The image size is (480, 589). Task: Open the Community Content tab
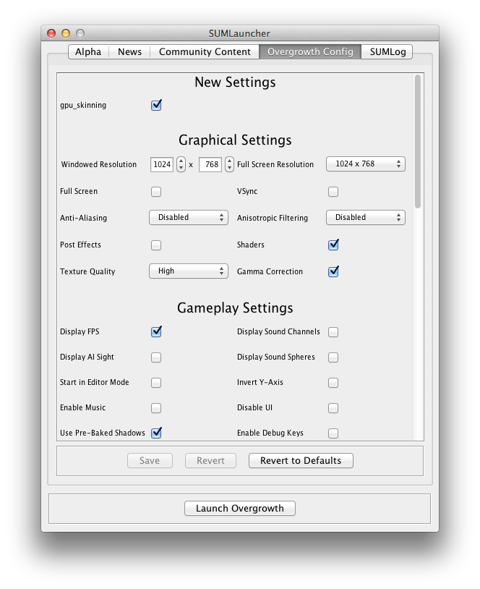pos(205,52)
